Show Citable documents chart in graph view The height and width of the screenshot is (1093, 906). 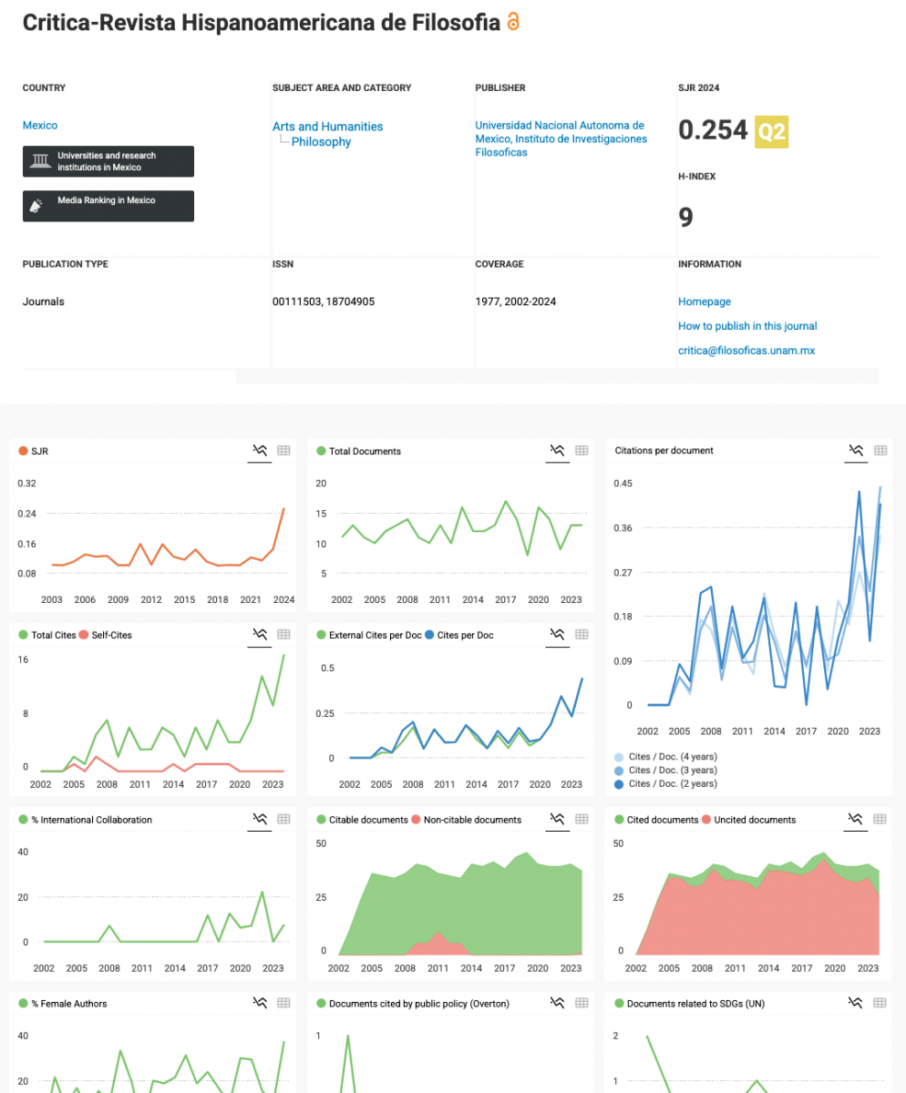click(557, 819)
